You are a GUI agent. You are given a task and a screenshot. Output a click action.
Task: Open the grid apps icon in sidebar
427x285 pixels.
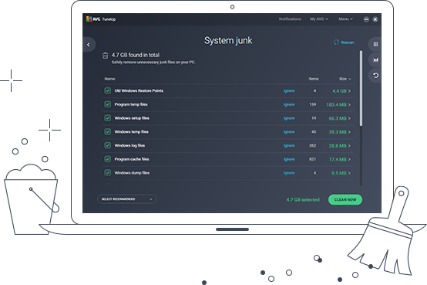[x=375, y=44]
